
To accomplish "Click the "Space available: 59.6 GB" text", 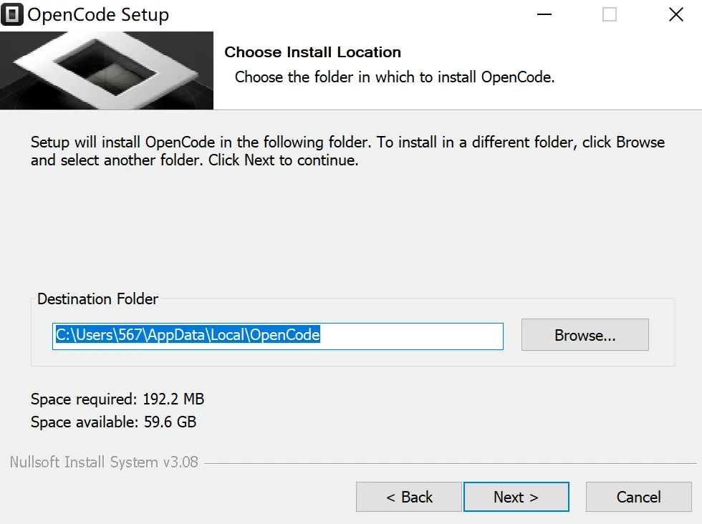I will pyautogui.click(x=113, y=422).
